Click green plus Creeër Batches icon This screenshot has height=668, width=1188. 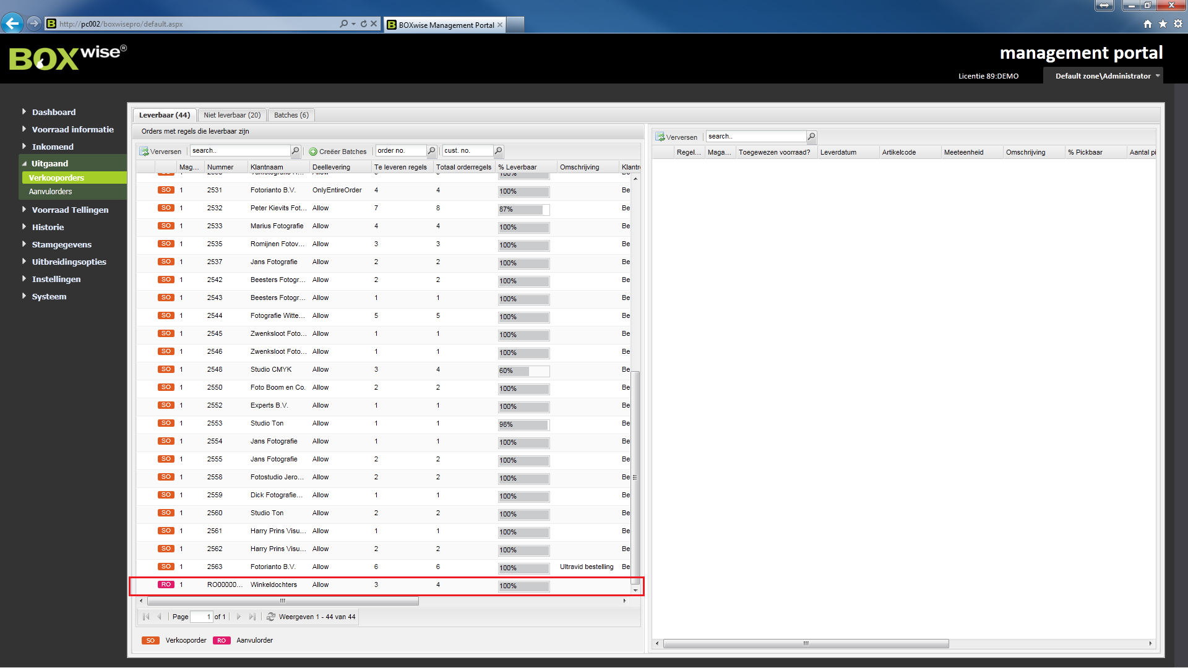(x=313, y=152)
